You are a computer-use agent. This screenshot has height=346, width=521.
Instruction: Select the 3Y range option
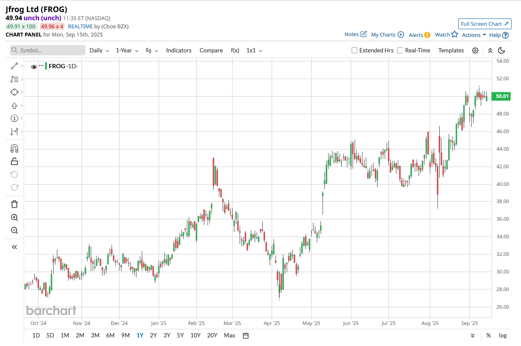(x=167, y=335)
